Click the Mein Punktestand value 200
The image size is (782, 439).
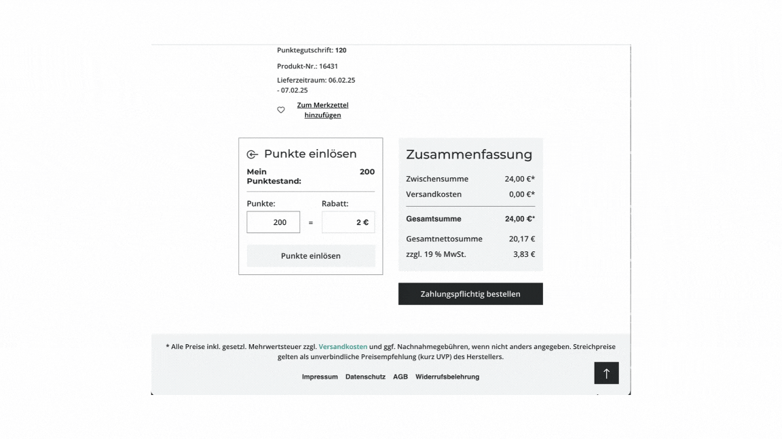click(x=367, y=172)
